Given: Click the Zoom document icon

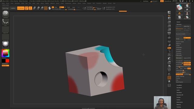Looking at the screenshot, I should (x=169, y=22).
